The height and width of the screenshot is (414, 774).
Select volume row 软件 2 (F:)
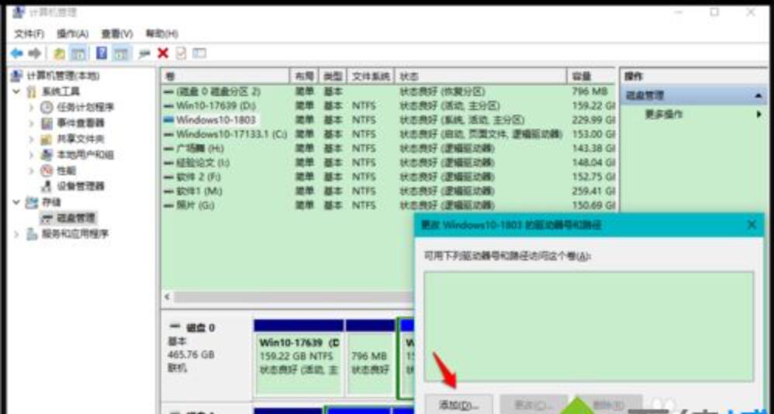coord(389,177)
